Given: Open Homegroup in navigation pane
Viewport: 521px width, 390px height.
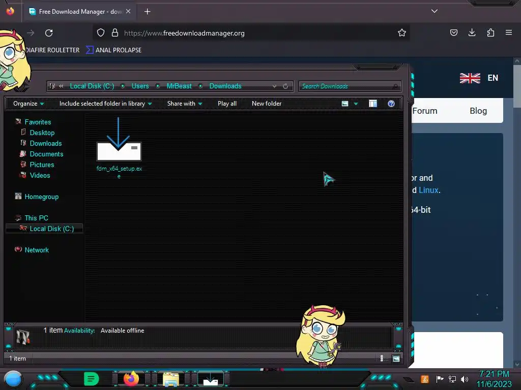Looking at the screenshot, I should (x=41, y=197).
